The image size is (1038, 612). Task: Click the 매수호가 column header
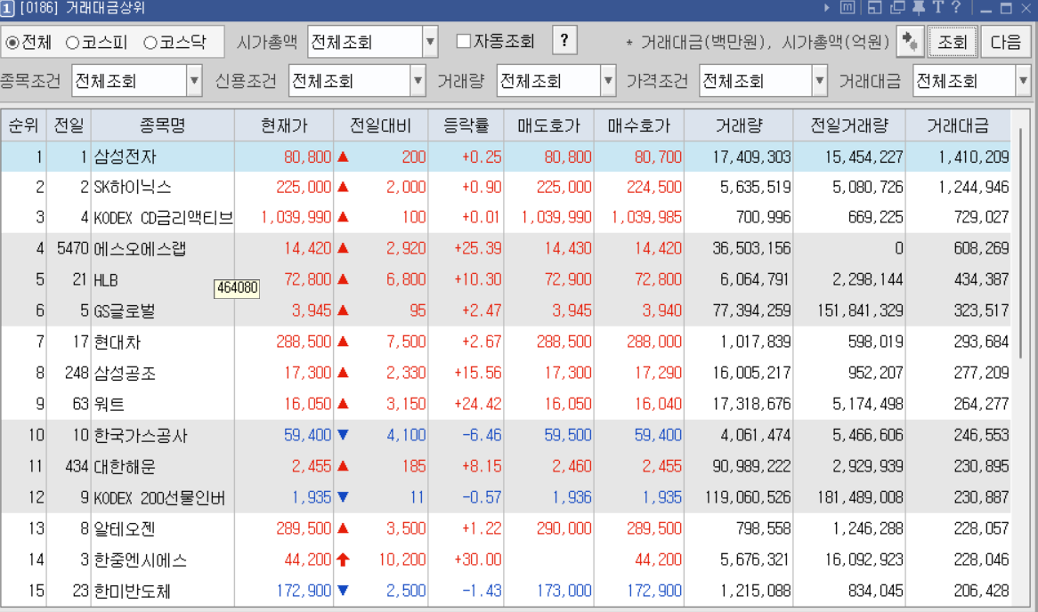(639, 125)
